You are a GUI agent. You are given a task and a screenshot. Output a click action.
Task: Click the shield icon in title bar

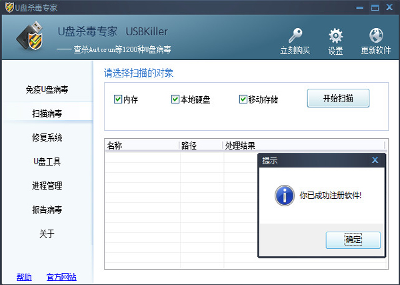tap(9, 7)
